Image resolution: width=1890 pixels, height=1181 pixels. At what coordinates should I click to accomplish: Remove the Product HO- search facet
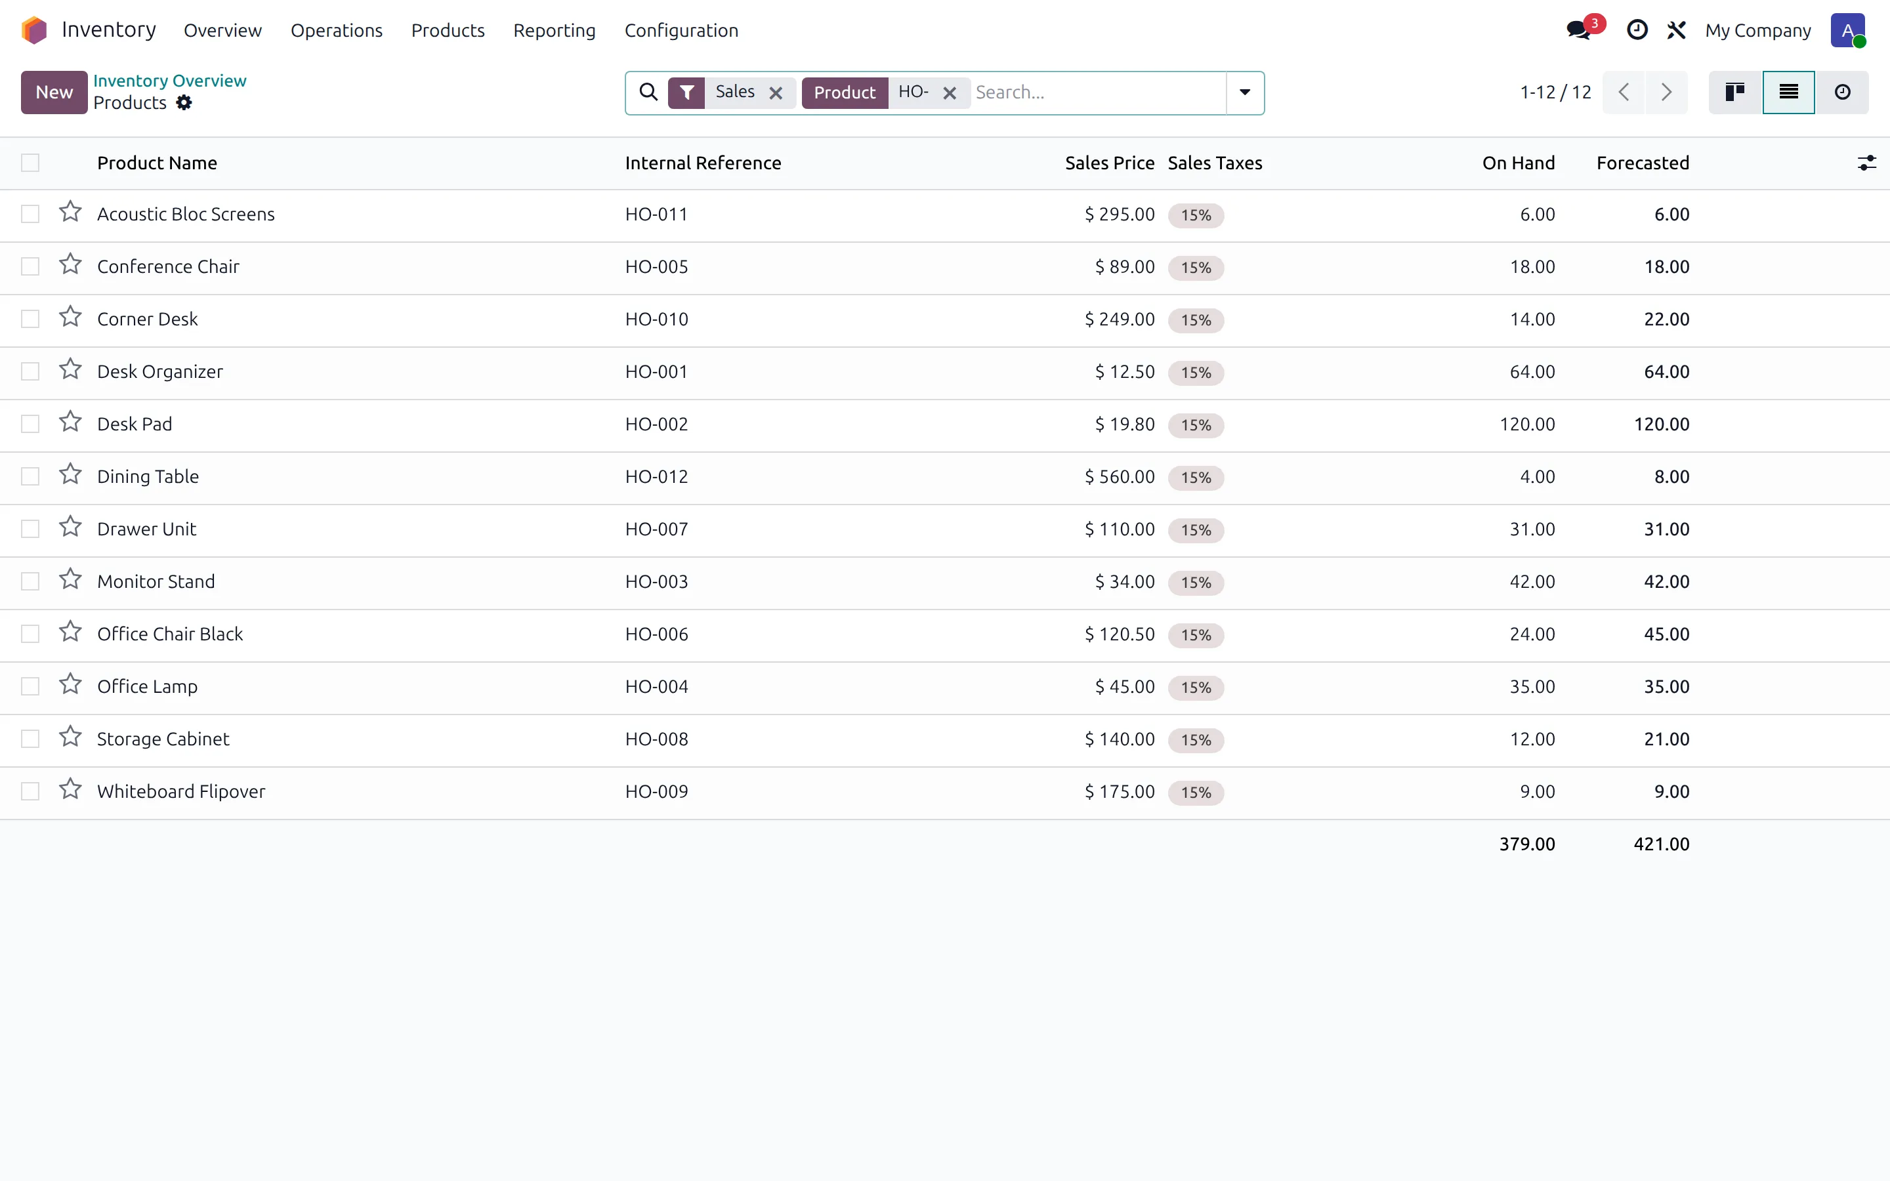(950, 93)
